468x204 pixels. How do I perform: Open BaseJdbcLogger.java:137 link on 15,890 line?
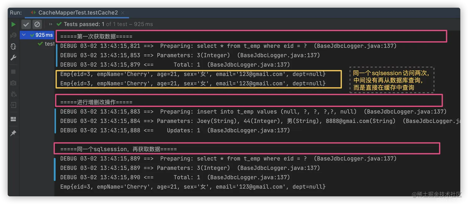click(248, 177)
